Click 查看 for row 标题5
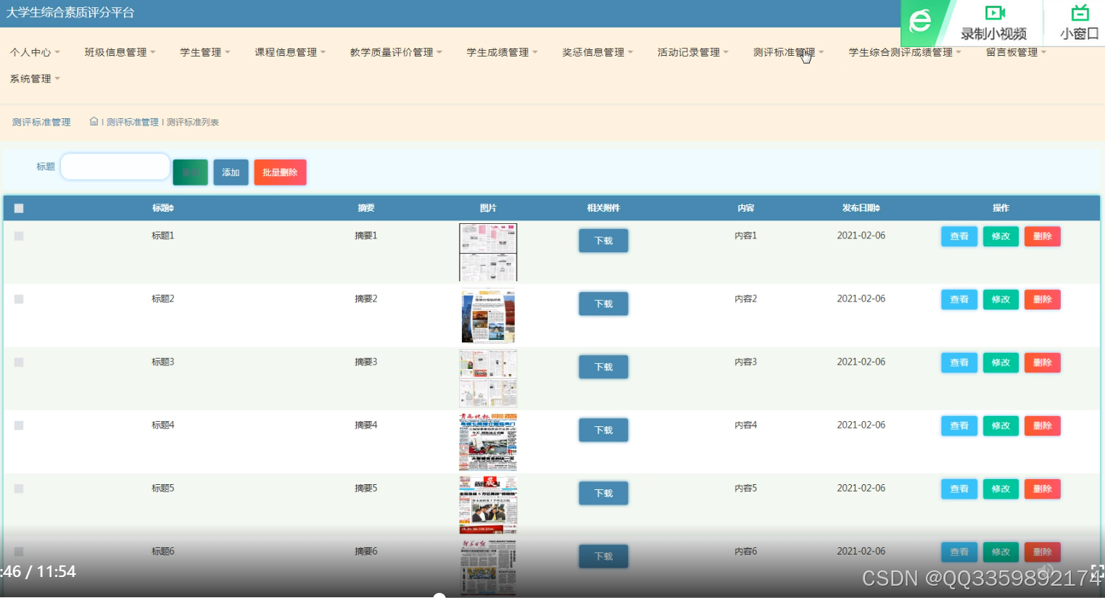The width and height of the screenshot is (1105, 598). tap(959, 489)
